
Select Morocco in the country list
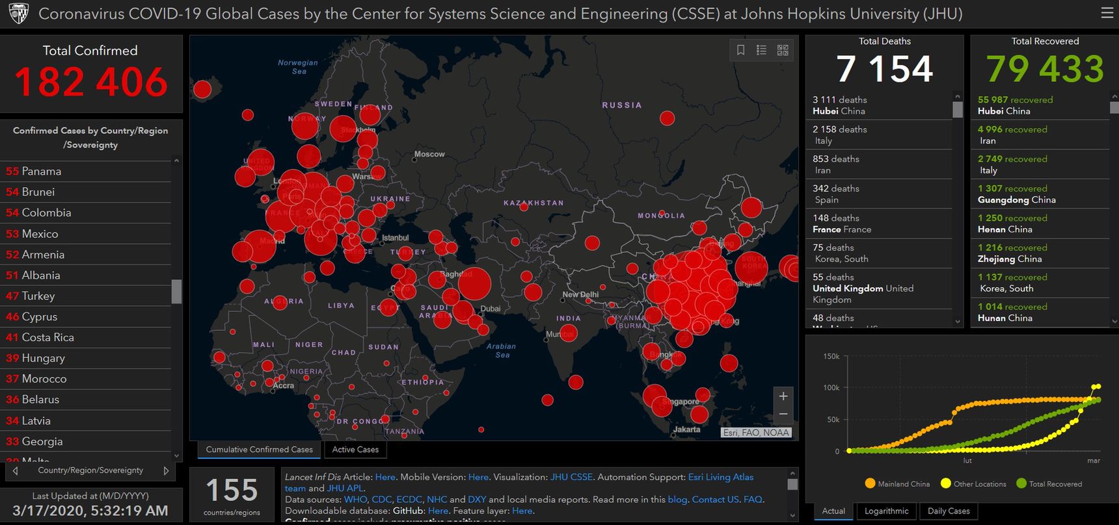[x=86, y=379]
